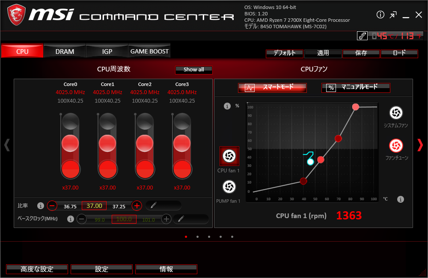Click the cyan current temperature marker
The height and width of the screenshot is (278, 428).
310,162
